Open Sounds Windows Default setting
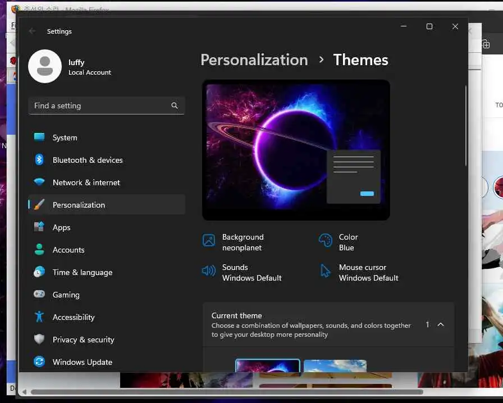Viewport: 503px width, 403px height. click(x=241, y=272)
